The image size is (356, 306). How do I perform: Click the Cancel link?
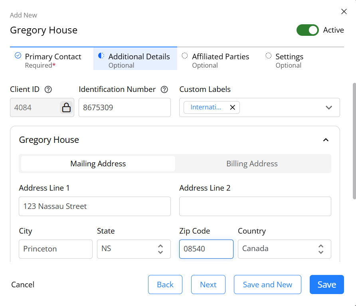tap(23, 285)
